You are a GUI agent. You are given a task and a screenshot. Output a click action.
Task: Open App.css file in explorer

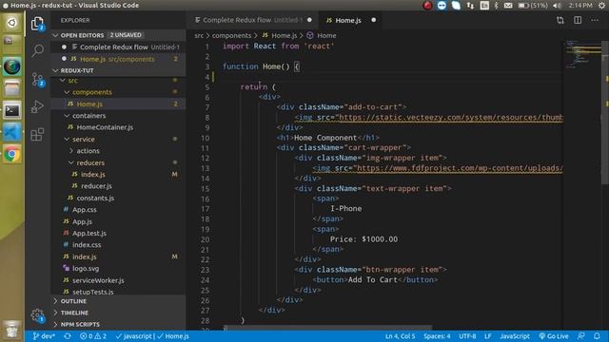tap(118, 210)
